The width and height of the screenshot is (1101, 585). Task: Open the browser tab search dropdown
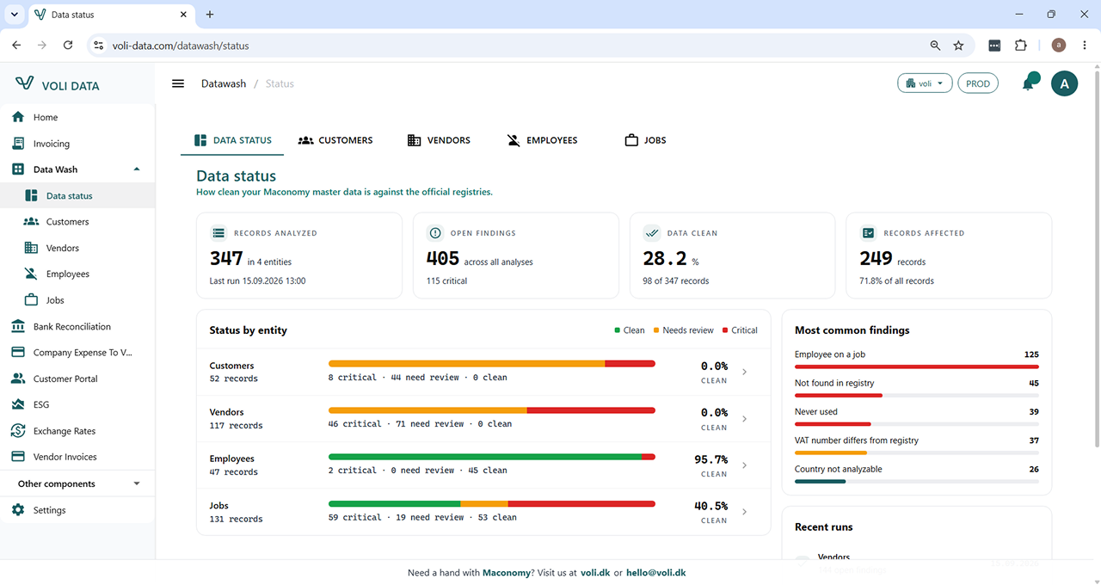pyautogui.click(x=15, y=15)
